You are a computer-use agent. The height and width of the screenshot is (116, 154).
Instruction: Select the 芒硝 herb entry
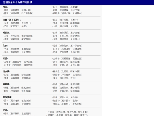click(15, 26)
